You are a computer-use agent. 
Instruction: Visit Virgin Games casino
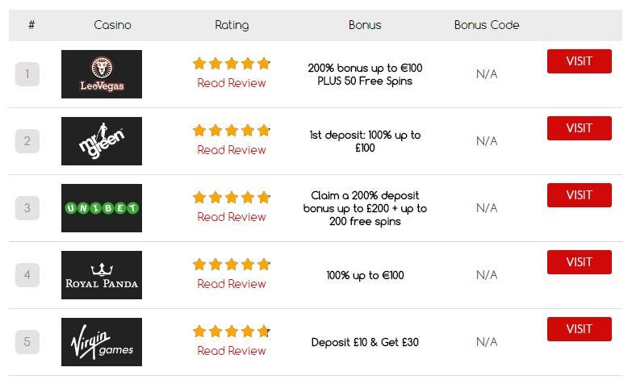click(x=579, y=329)
